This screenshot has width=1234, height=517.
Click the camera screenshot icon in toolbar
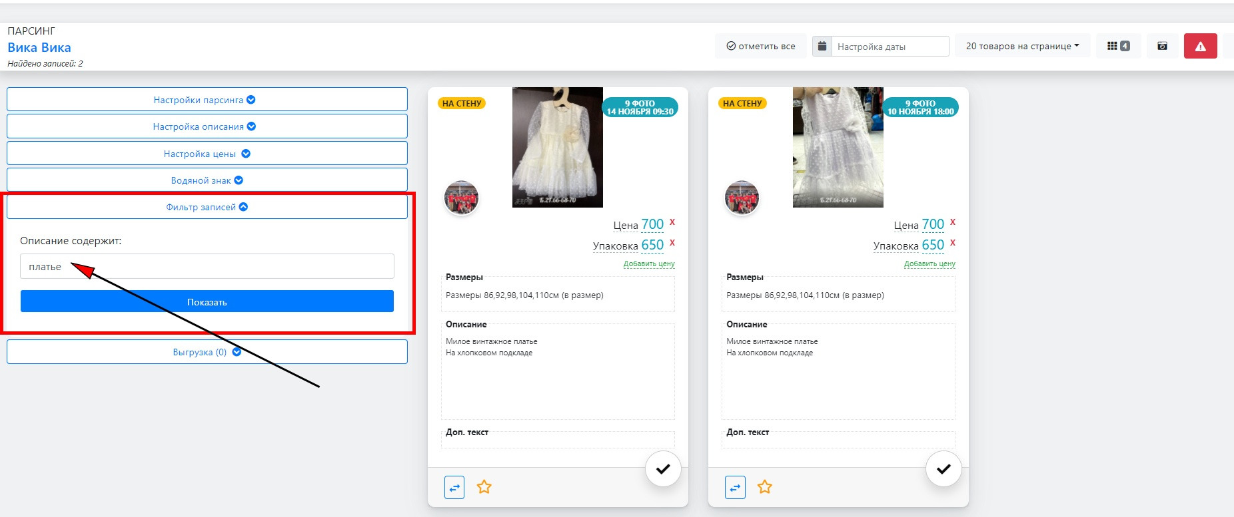point(1162,46)
